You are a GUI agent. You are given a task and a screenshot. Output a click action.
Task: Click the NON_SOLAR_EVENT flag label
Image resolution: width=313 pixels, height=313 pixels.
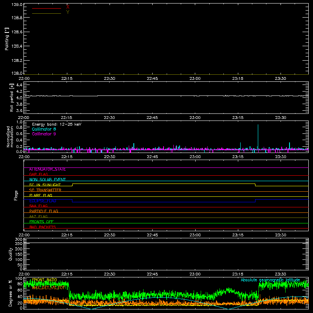47,180
